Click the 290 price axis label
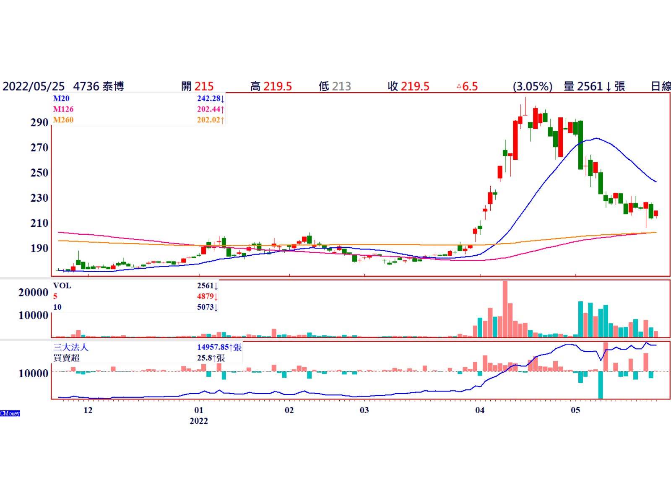Viewport: 671px width, 503px height. pos(39,122)
